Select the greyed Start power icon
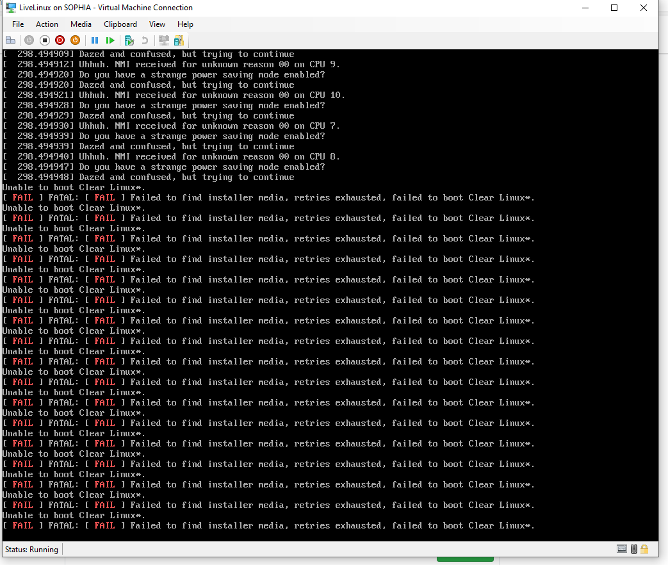Screen dimensions: 668x565 pos(29,40)
